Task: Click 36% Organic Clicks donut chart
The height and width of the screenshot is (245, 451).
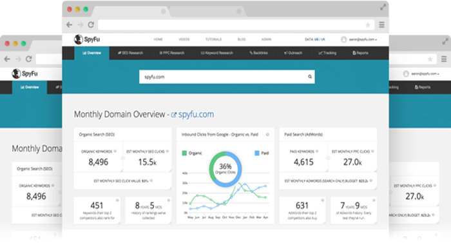Action: [225, 169]
